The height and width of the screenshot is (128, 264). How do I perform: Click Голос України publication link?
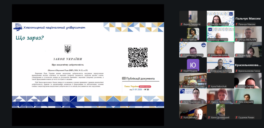pos(131,87)
